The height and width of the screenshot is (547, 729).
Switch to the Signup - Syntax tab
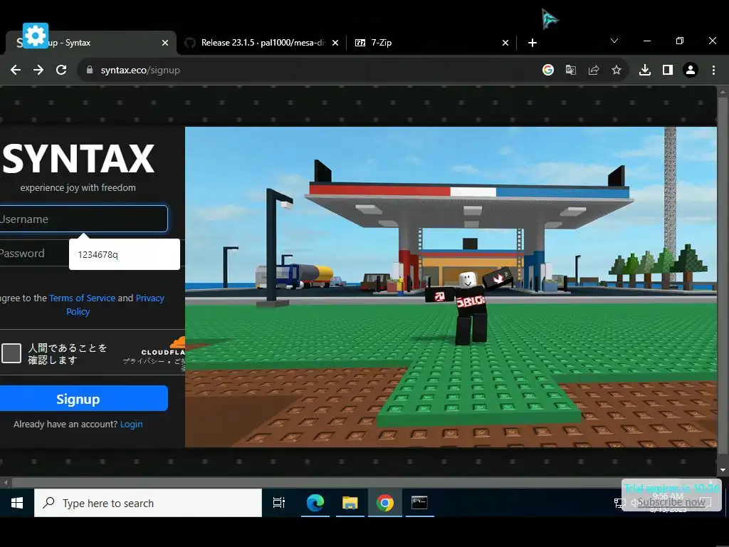(x=91, y=43)
